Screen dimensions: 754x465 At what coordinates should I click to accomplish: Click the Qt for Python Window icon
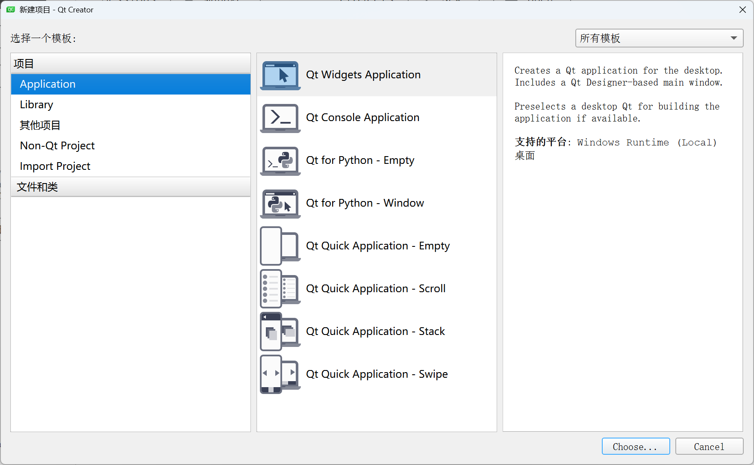coord(280,204)
